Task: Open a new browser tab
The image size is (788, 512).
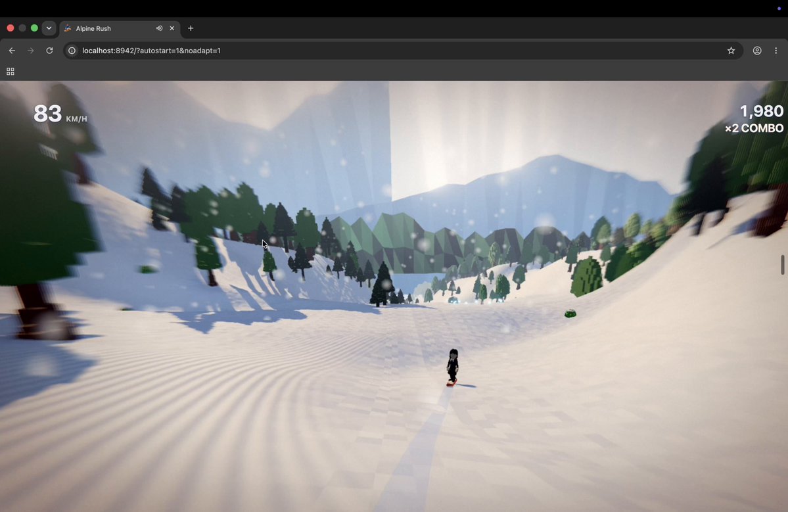Action: tap(191, 28)
